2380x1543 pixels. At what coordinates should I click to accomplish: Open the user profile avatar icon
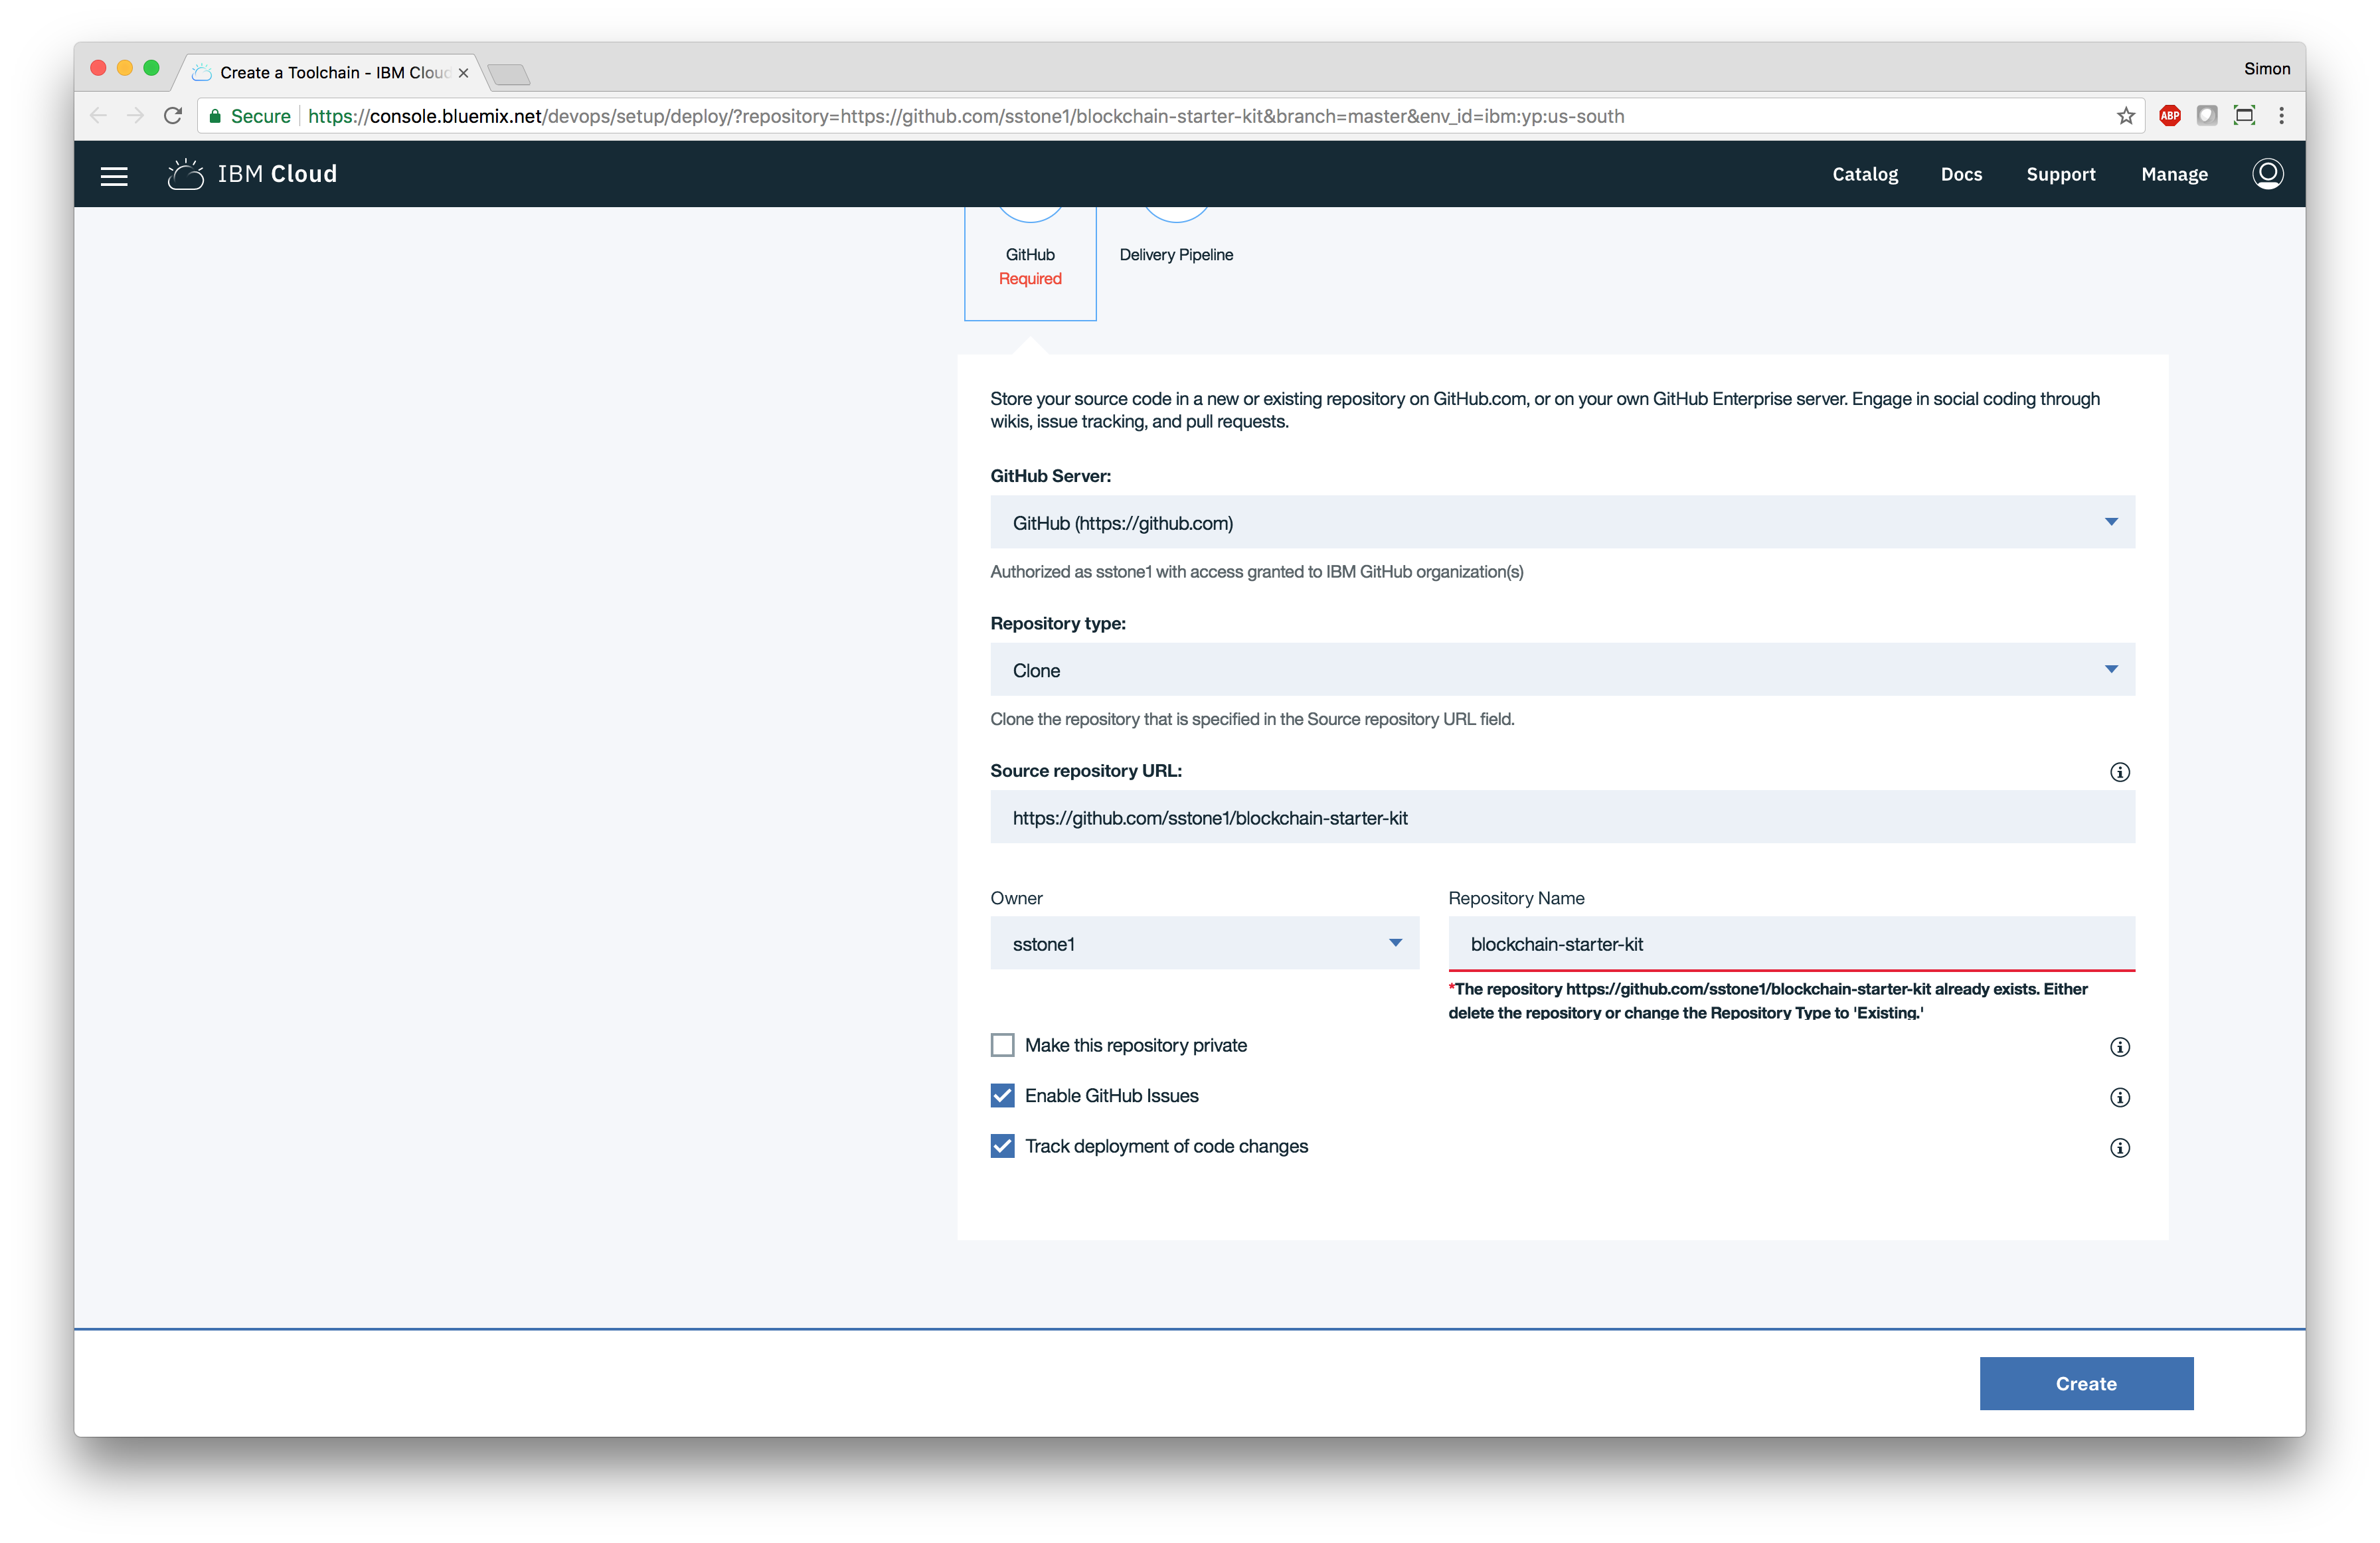pos(2266,174)
